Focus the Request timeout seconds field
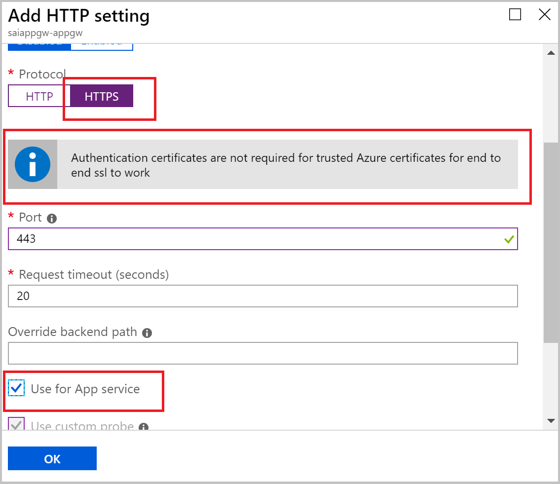This screenshot has width=560, height=484. pyautogui.click(x=262, y=296)
